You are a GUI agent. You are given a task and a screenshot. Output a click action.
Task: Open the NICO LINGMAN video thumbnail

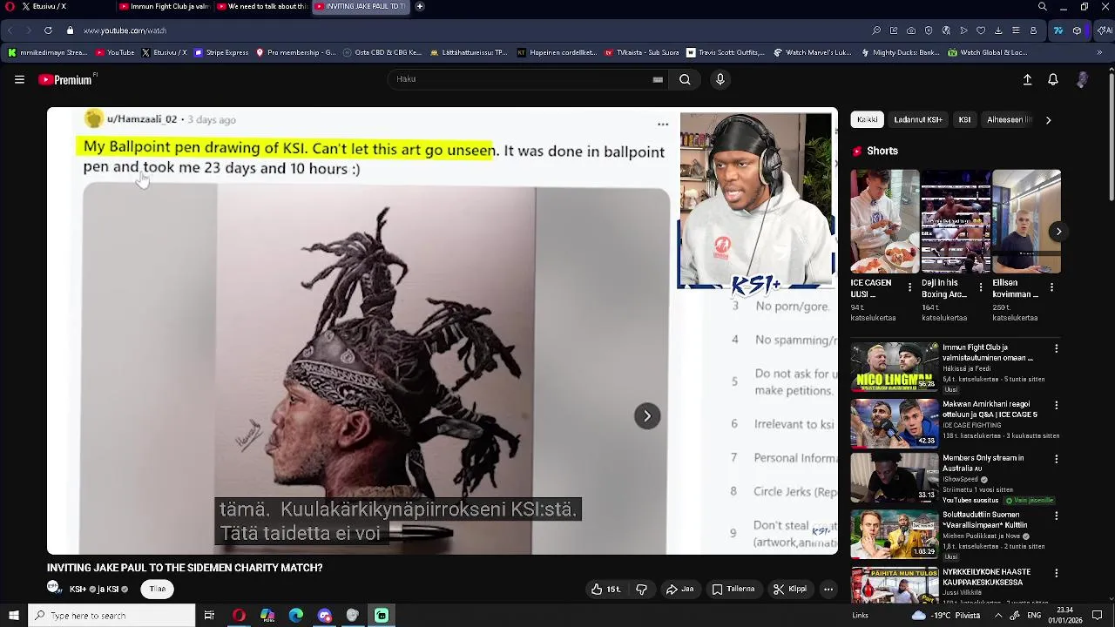pos(895,366)
